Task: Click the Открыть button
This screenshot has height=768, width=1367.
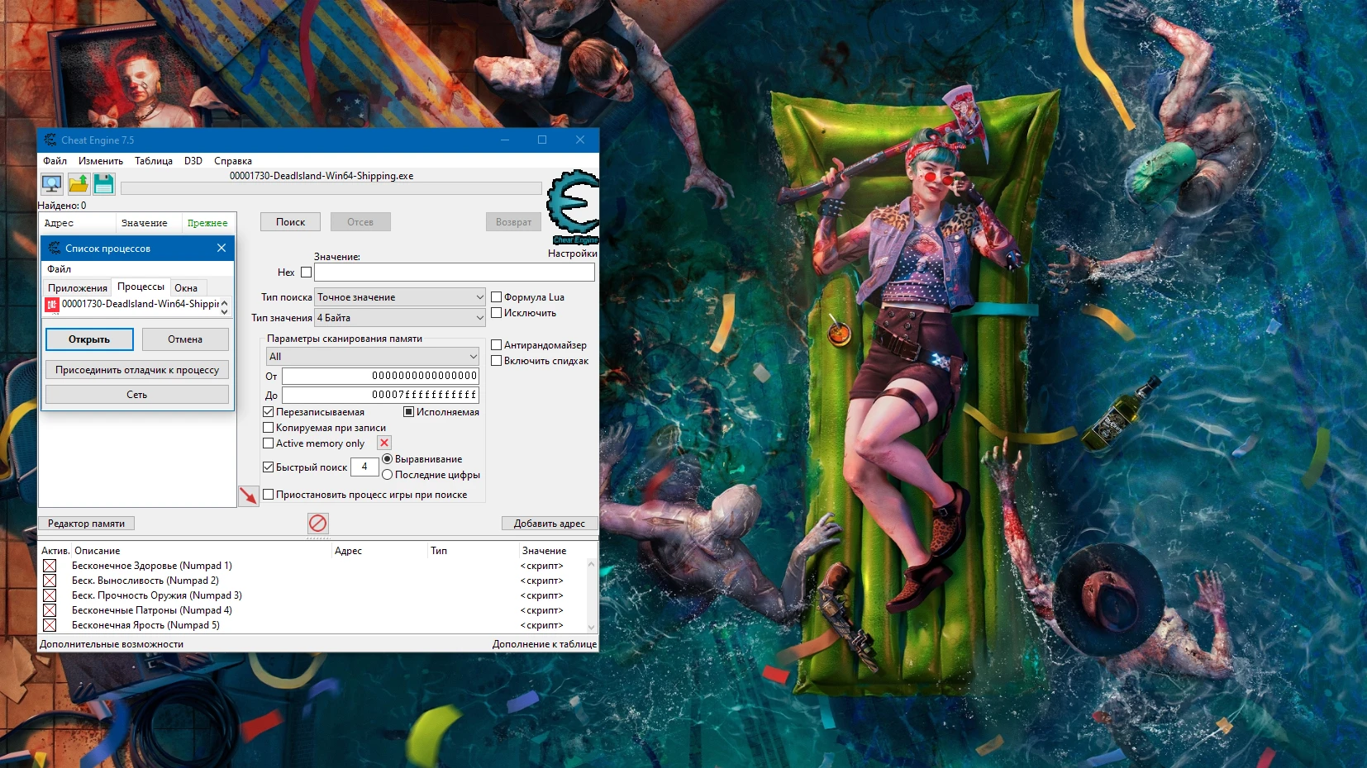Action: click(89, 339)
